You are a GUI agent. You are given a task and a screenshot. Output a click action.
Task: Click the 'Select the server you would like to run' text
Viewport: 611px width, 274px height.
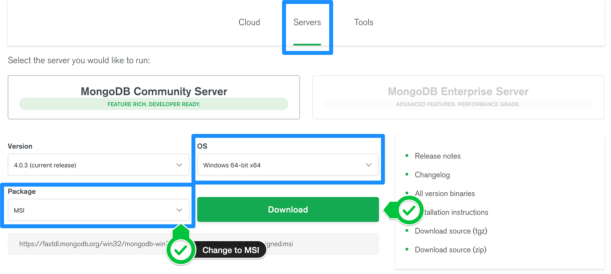(x=79, y=60)
